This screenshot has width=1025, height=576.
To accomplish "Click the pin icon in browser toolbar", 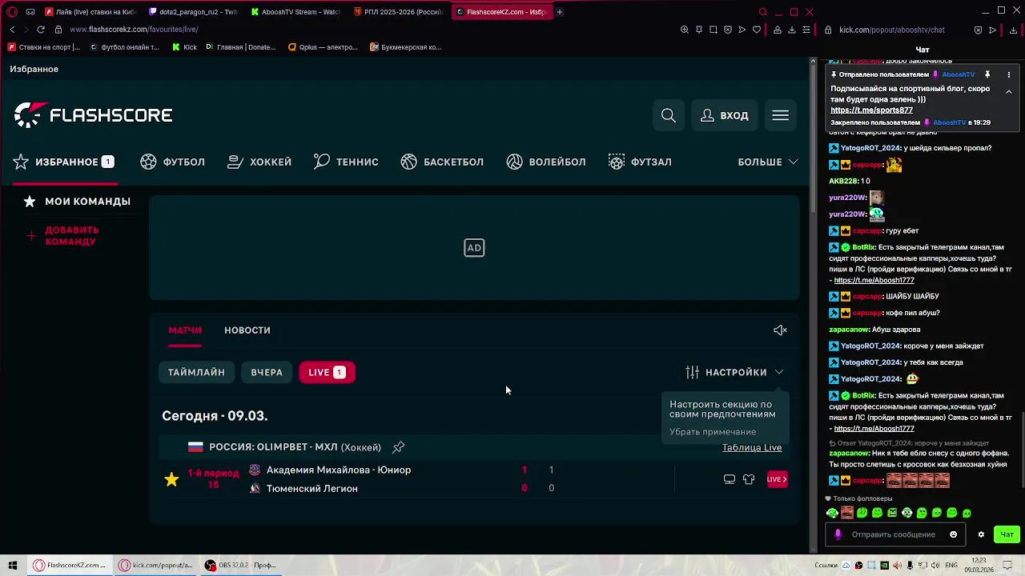I will 699,30.
